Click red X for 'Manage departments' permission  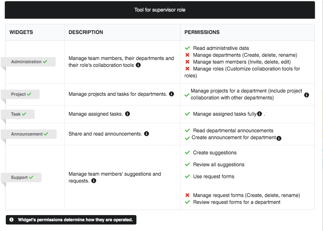187,55
